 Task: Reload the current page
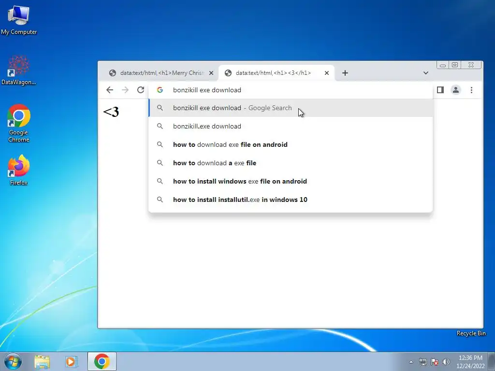tap(141, 90)
